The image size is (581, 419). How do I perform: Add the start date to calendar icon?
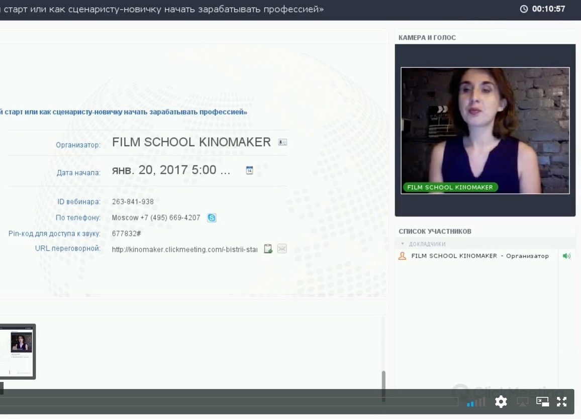coord(249,170)
